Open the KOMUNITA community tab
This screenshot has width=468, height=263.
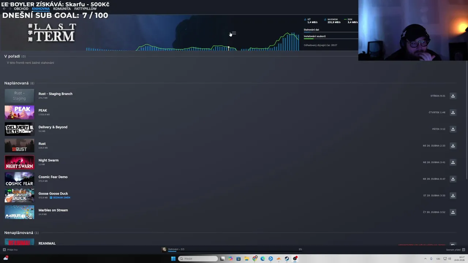tap(62, 9)
